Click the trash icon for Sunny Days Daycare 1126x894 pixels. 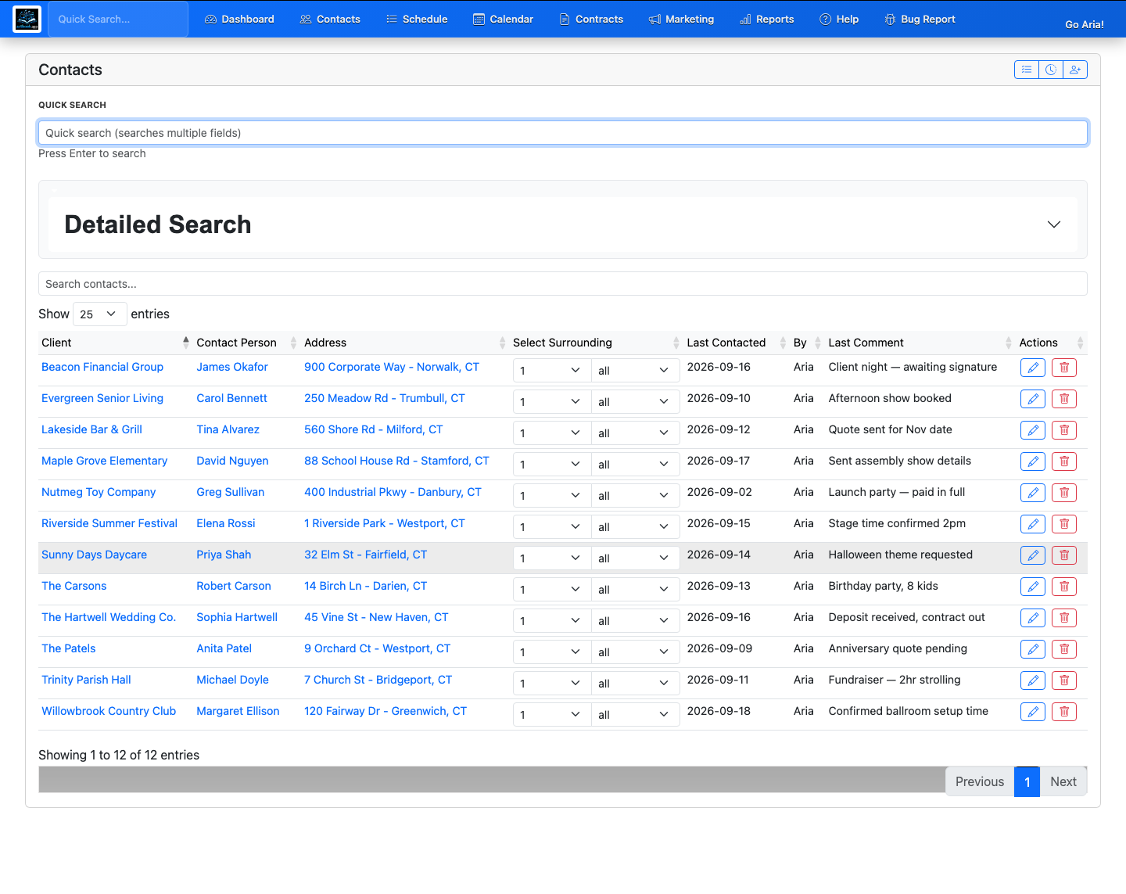click(1064, 555)
